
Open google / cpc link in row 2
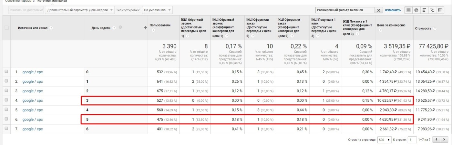coord(33,81)
